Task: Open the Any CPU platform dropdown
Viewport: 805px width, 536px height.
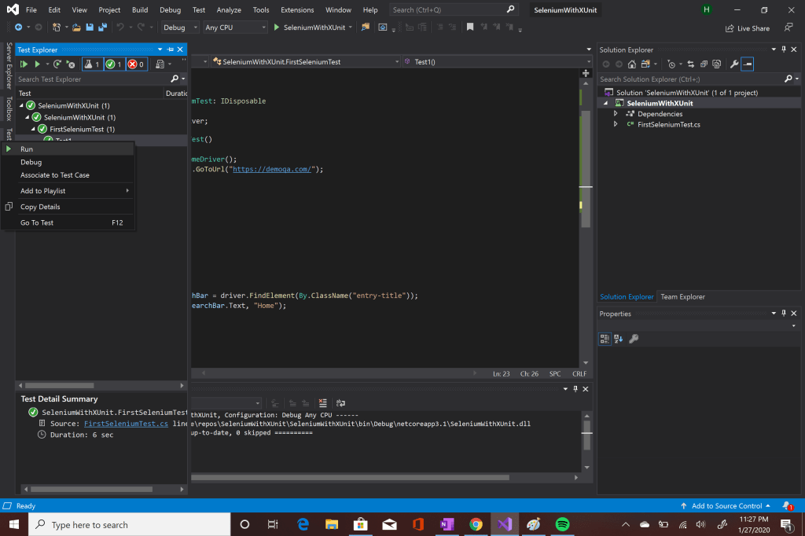Action: pyautogui.click(x=234, y=28)
